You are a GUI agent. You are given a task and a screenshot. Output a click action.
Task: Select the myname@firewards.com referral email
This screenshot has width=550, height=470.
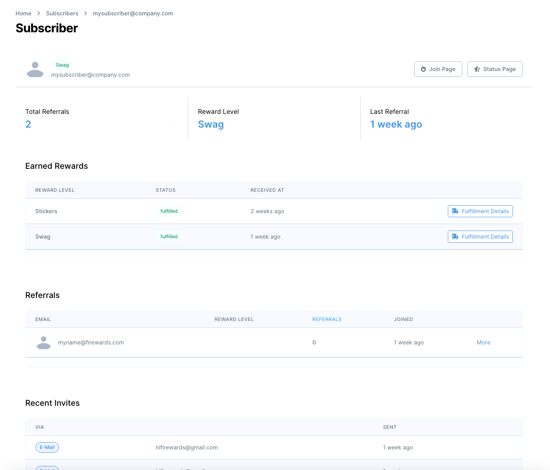[x=91, y=342]
